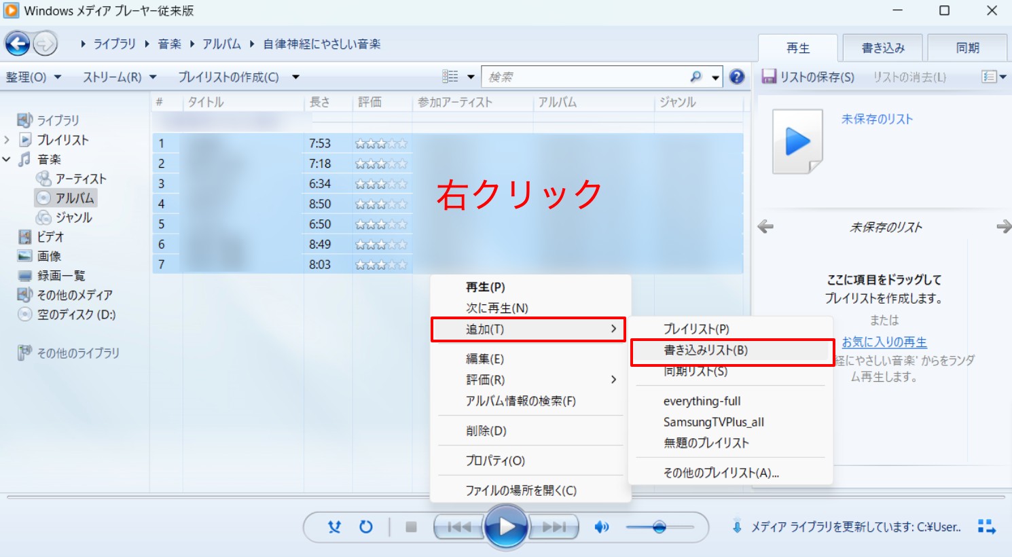Open the 書き込み tab
Image resolution: width=1012 pixels, height=557 pixels.
pyautogui.click(x=883, y=48)
